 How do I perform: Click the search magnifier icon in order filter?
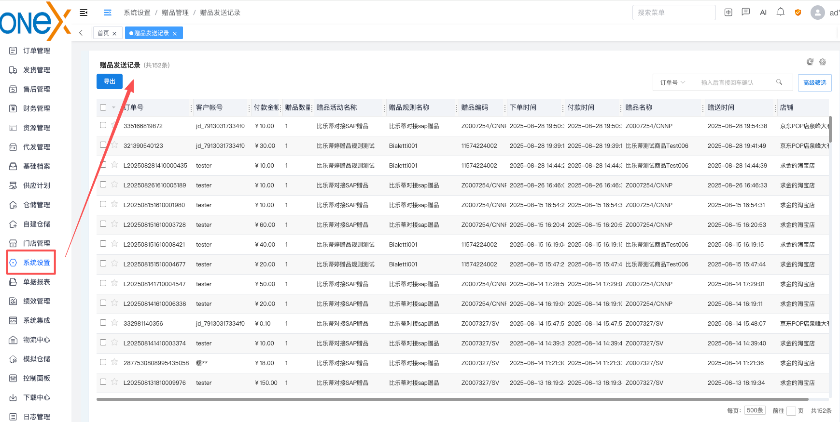coord(779,82)
